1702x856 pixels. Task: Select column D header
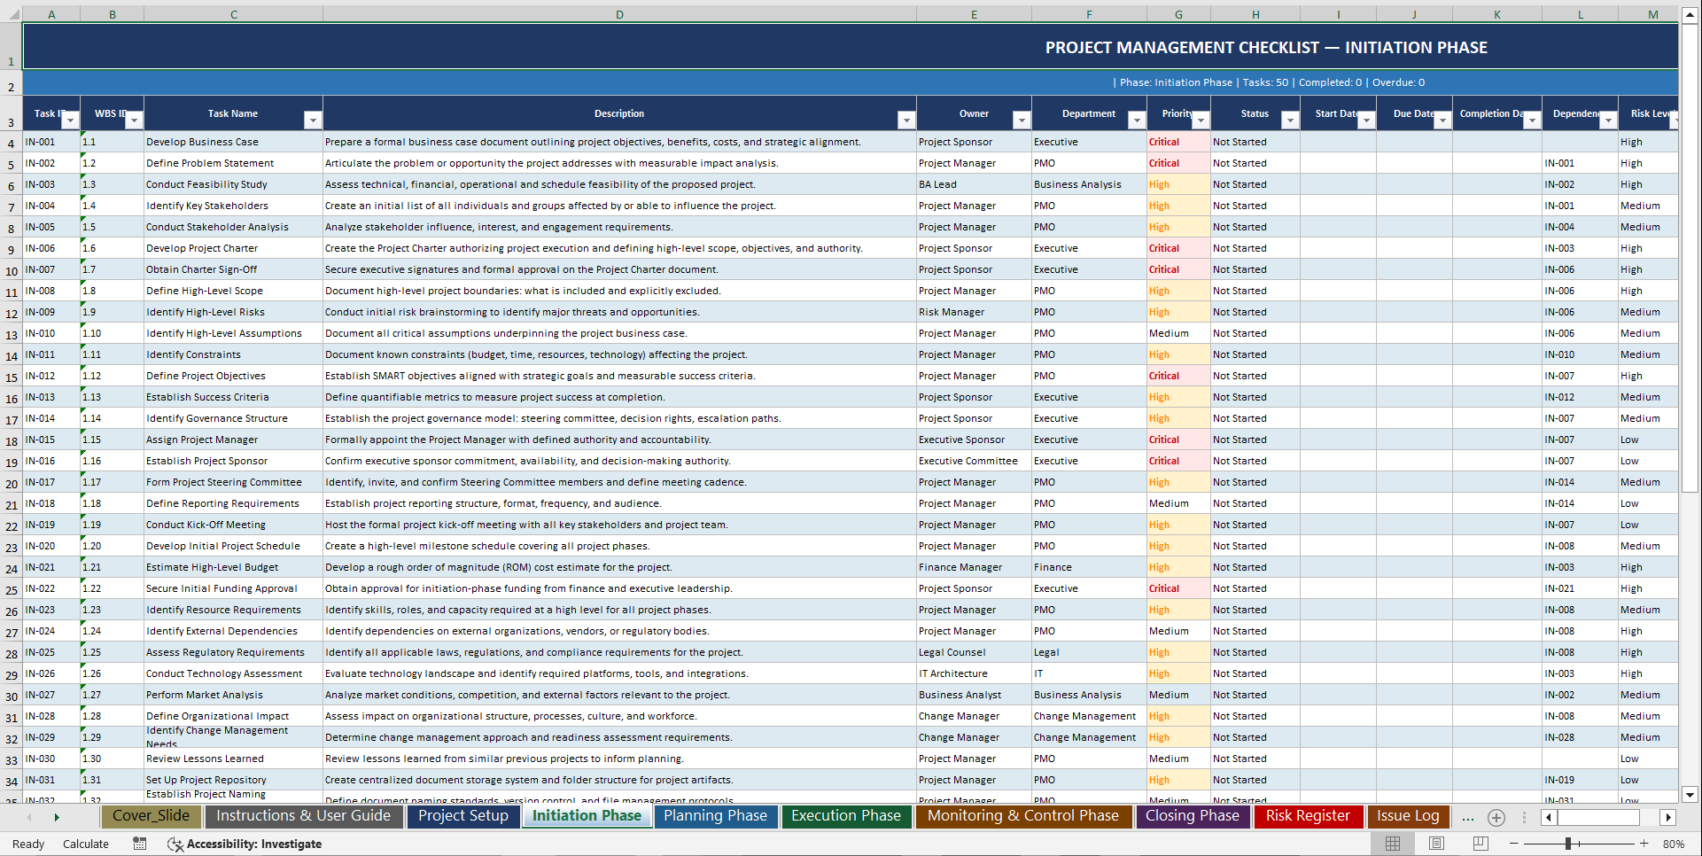click(619, 14)
